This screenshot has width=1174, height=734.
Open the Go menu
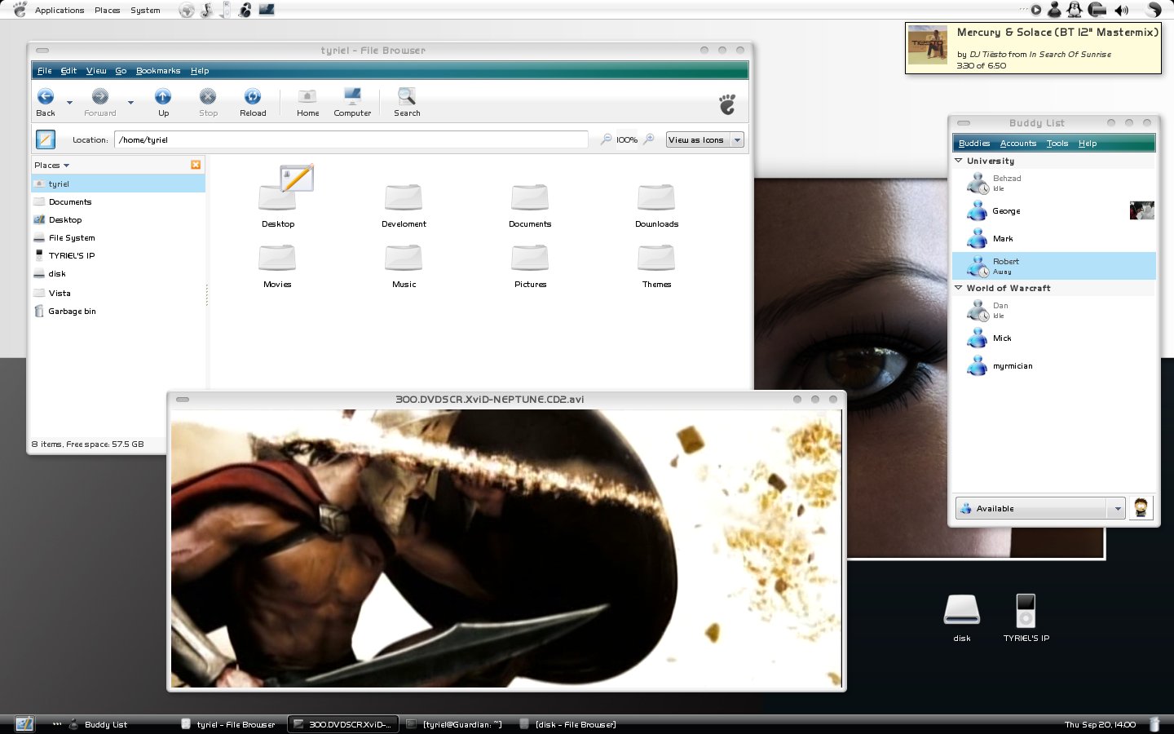121,71
